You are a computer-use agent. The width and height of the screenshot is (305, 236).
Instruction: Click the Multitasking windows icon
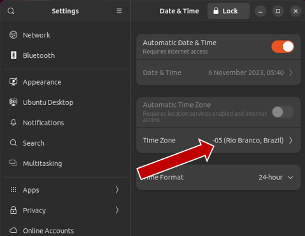[x=13, y=163]
